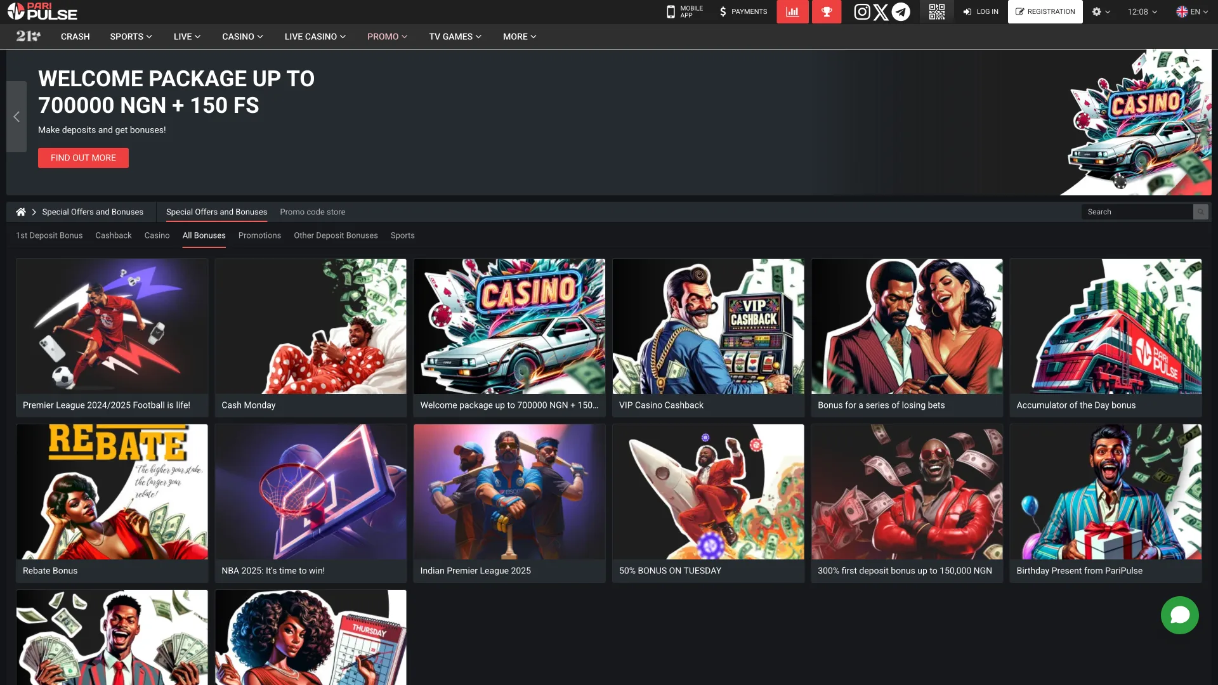This screenshot has height=685, width=1218.
Task: Click the red trophy icon
Action: (x=827, y=11)
